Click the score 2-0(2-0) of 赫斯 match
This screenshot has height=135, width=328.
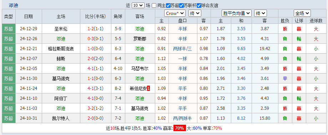[95, 59]
